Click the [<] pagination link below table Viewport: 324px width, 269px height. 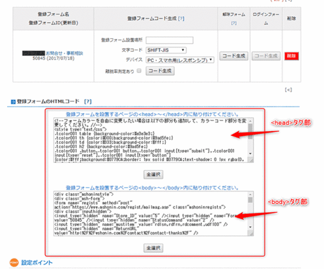(x=288, y=90)
